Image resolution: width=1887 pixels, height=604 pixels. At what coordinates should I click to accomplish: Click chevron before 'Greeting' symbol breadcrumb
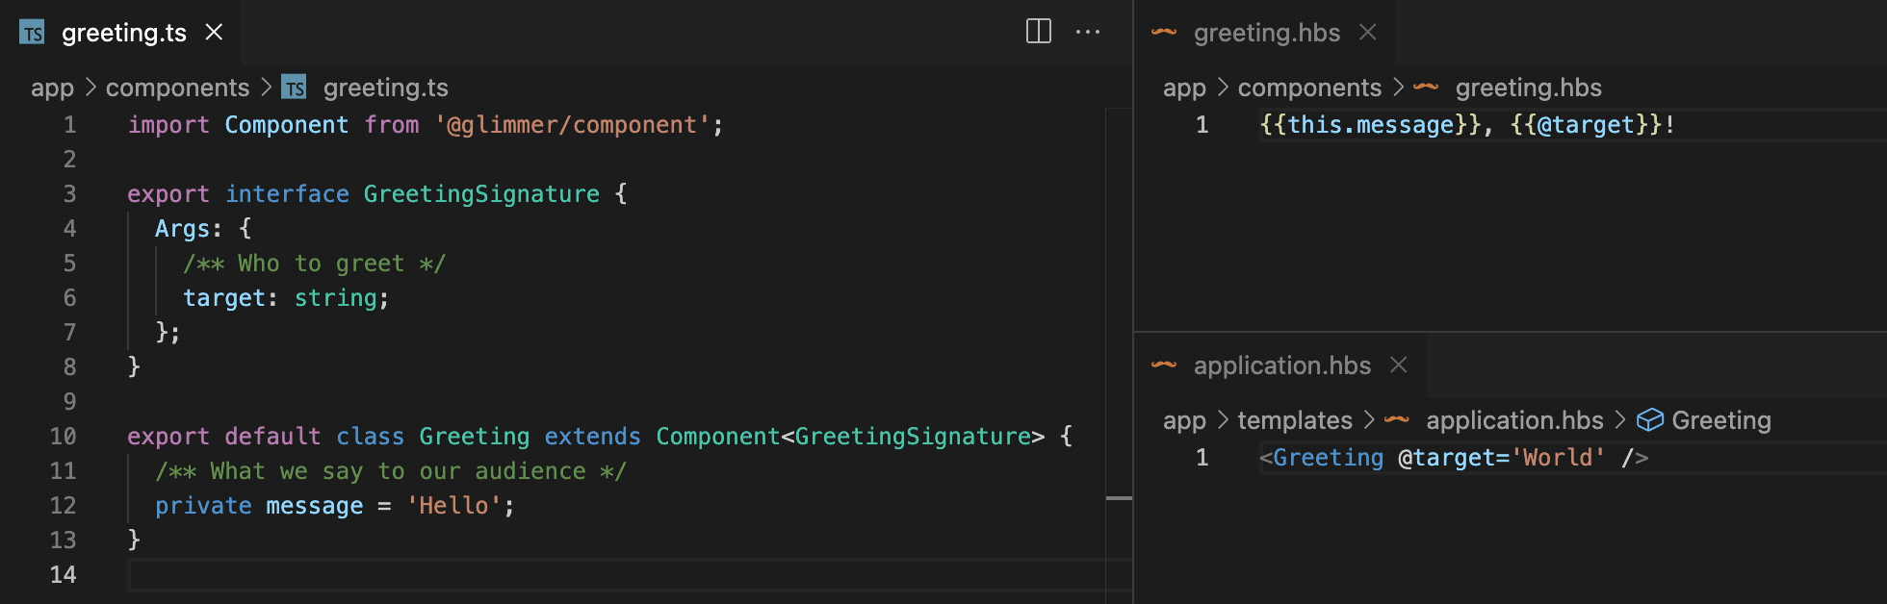[1620, 420]
